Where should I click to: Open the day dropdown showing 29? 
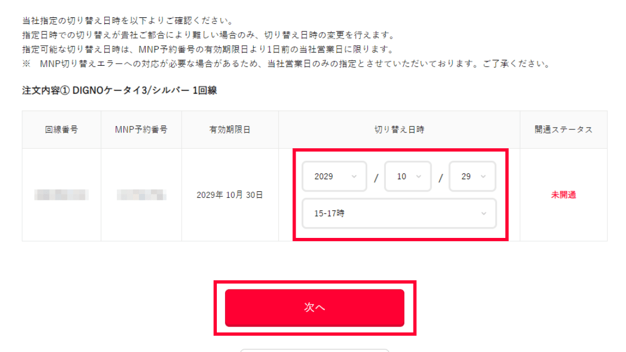click(x=472, y=177)
